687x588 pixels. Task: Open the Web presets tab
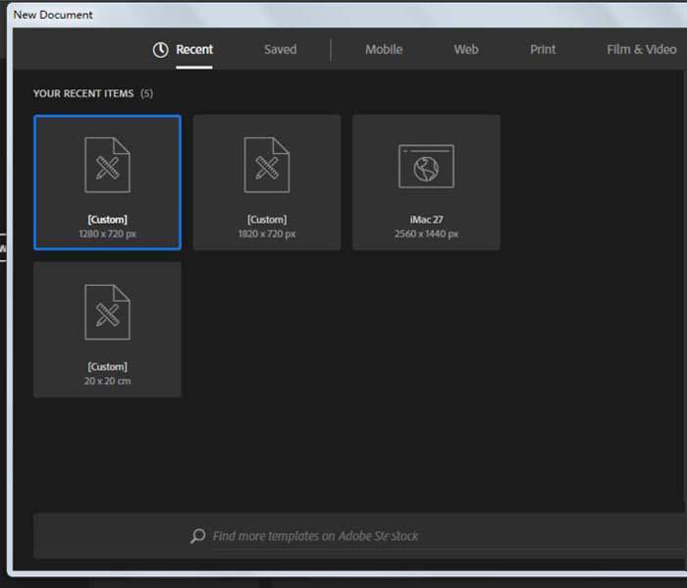(466, 49)
